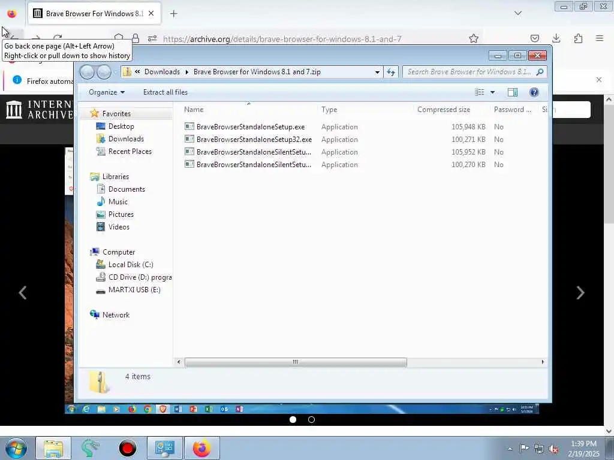Open Windows Explorer from taskbar
614x460 pixels.
tap(53, 448)
